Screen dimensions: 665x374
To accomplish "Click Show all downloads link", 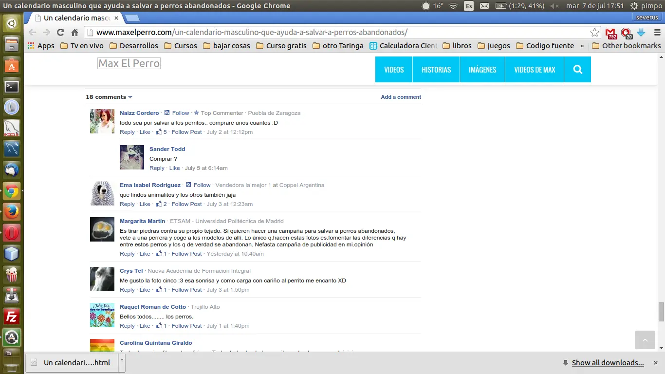I will [x=608, y=362].
